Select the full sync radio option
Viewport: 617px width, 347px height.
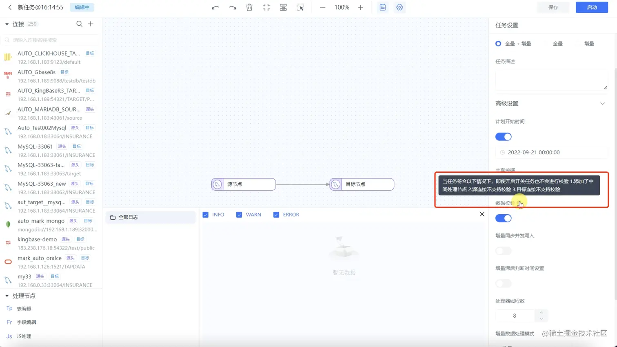click(557, 44)
